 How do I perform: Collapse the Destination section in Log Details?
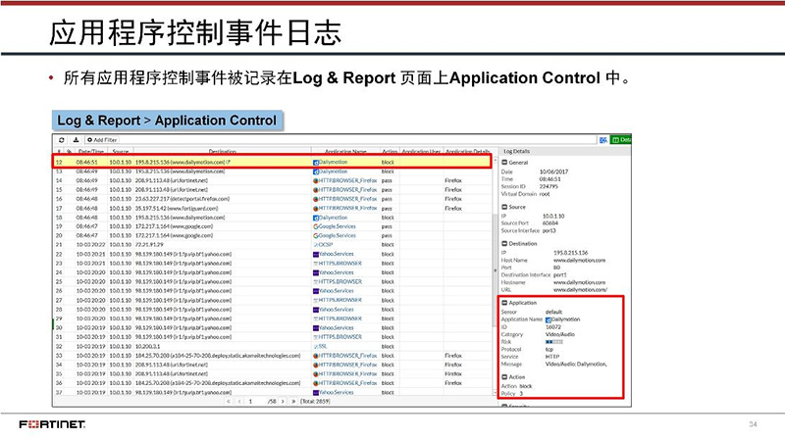point(504,244)
